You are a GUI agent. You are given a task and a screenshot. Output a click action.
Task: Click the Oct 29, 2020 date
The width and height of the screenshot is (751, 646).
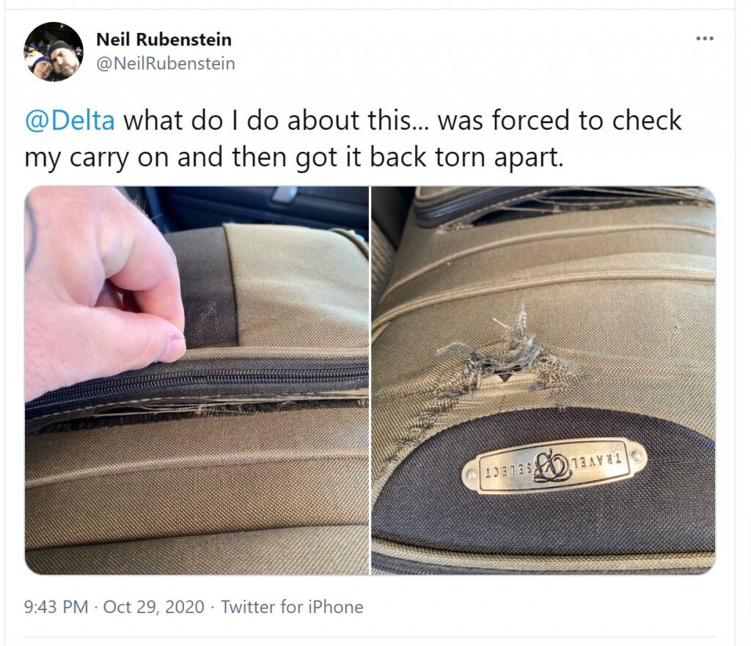pos(153,606)
